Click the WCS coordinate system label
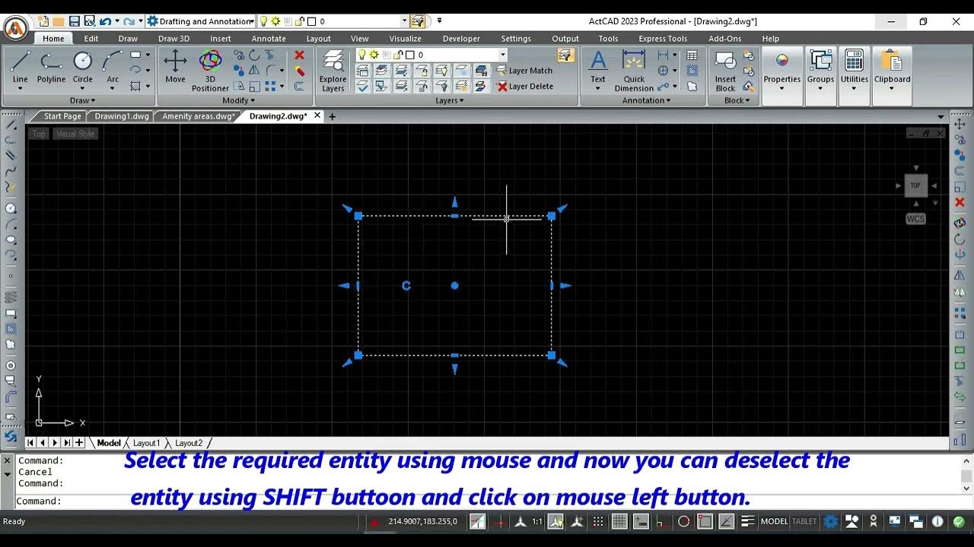 915,219
